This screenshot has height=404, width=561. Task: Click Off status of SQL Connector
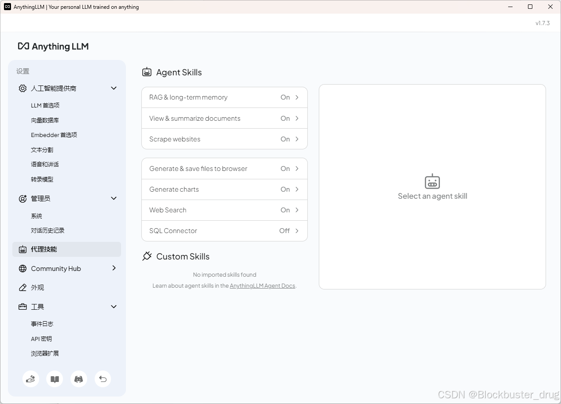284,230
